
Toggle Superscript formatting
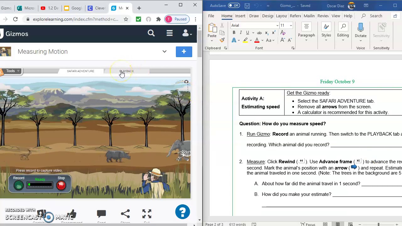(274, 33)
